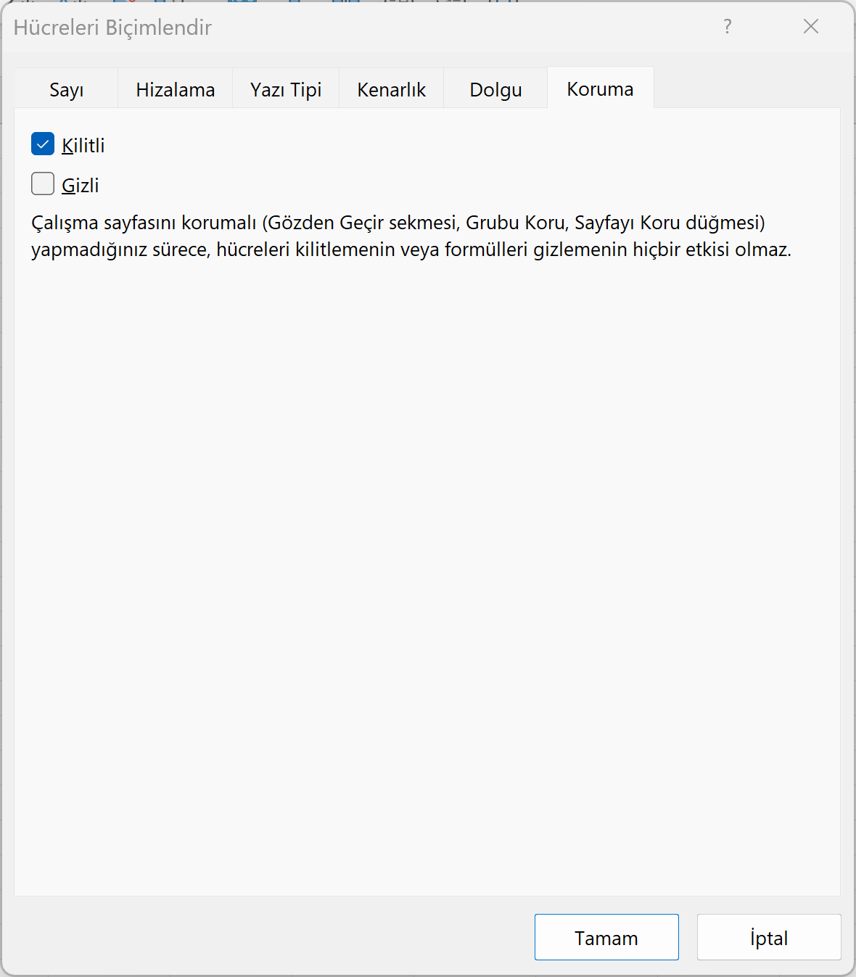856x977 pixels.
Task: Go to the Yazı Tipi tab
Action: 286,90
